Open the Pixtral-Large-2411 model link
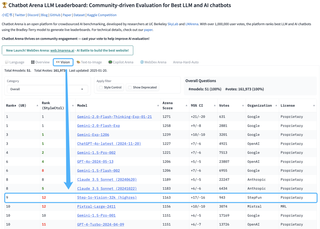The width and height of the screenshot is (320, 229). (96, 207)
